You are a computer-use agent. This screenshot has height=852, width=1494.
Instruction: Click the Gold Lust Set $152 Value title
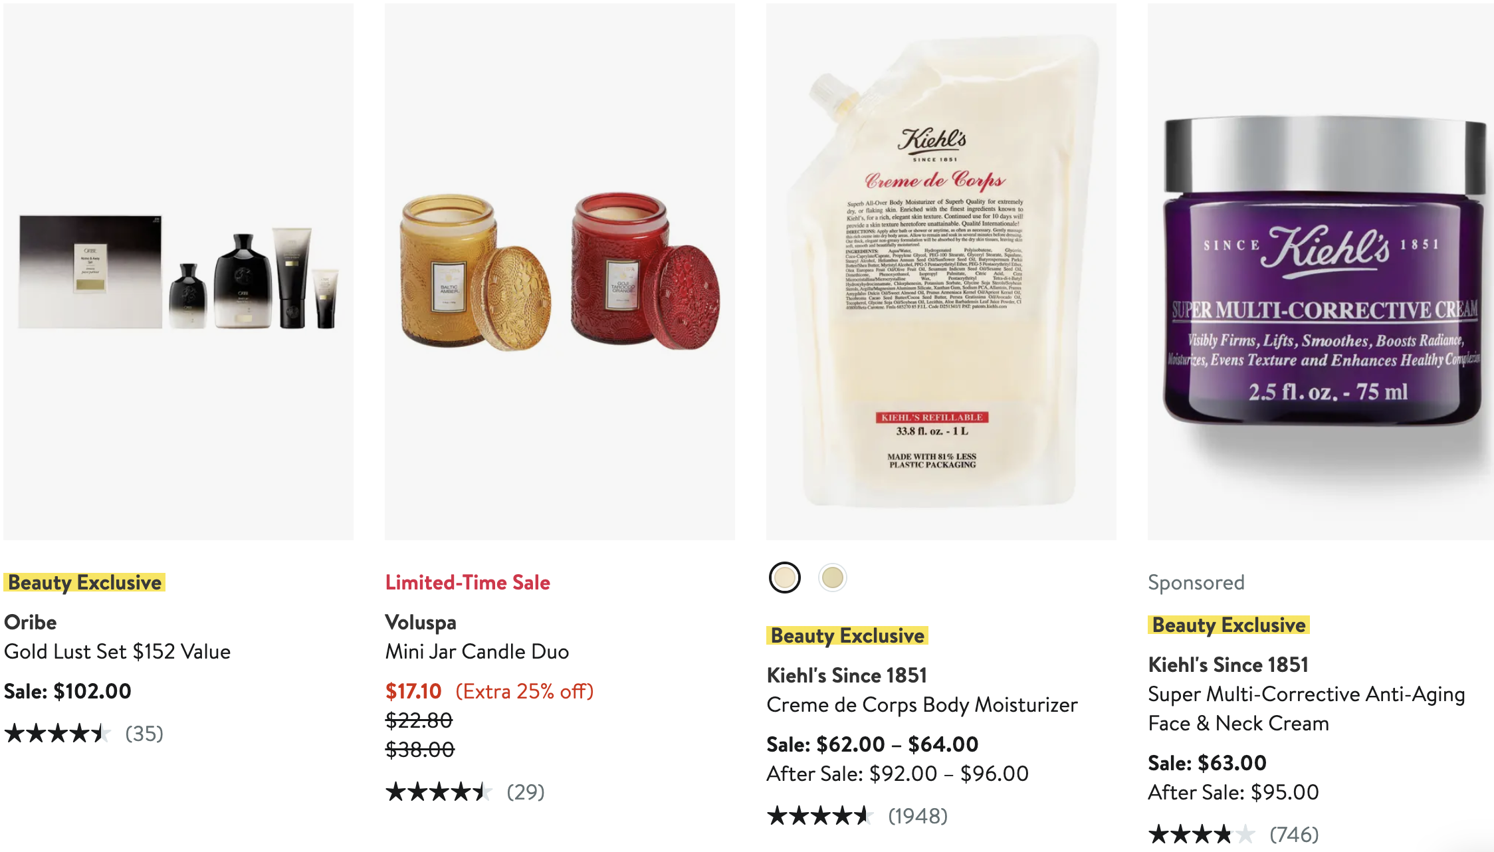pyautogui.click(x=118, y=651)
